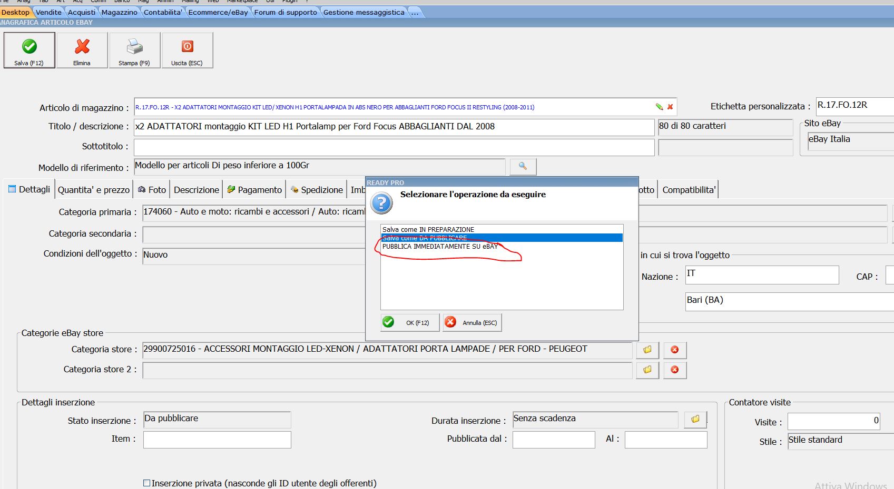This screenshot has height=489, width=894.
Task: Open the Durata inserzione 'Senza scadenza' field
Action: tap(595, 420)
